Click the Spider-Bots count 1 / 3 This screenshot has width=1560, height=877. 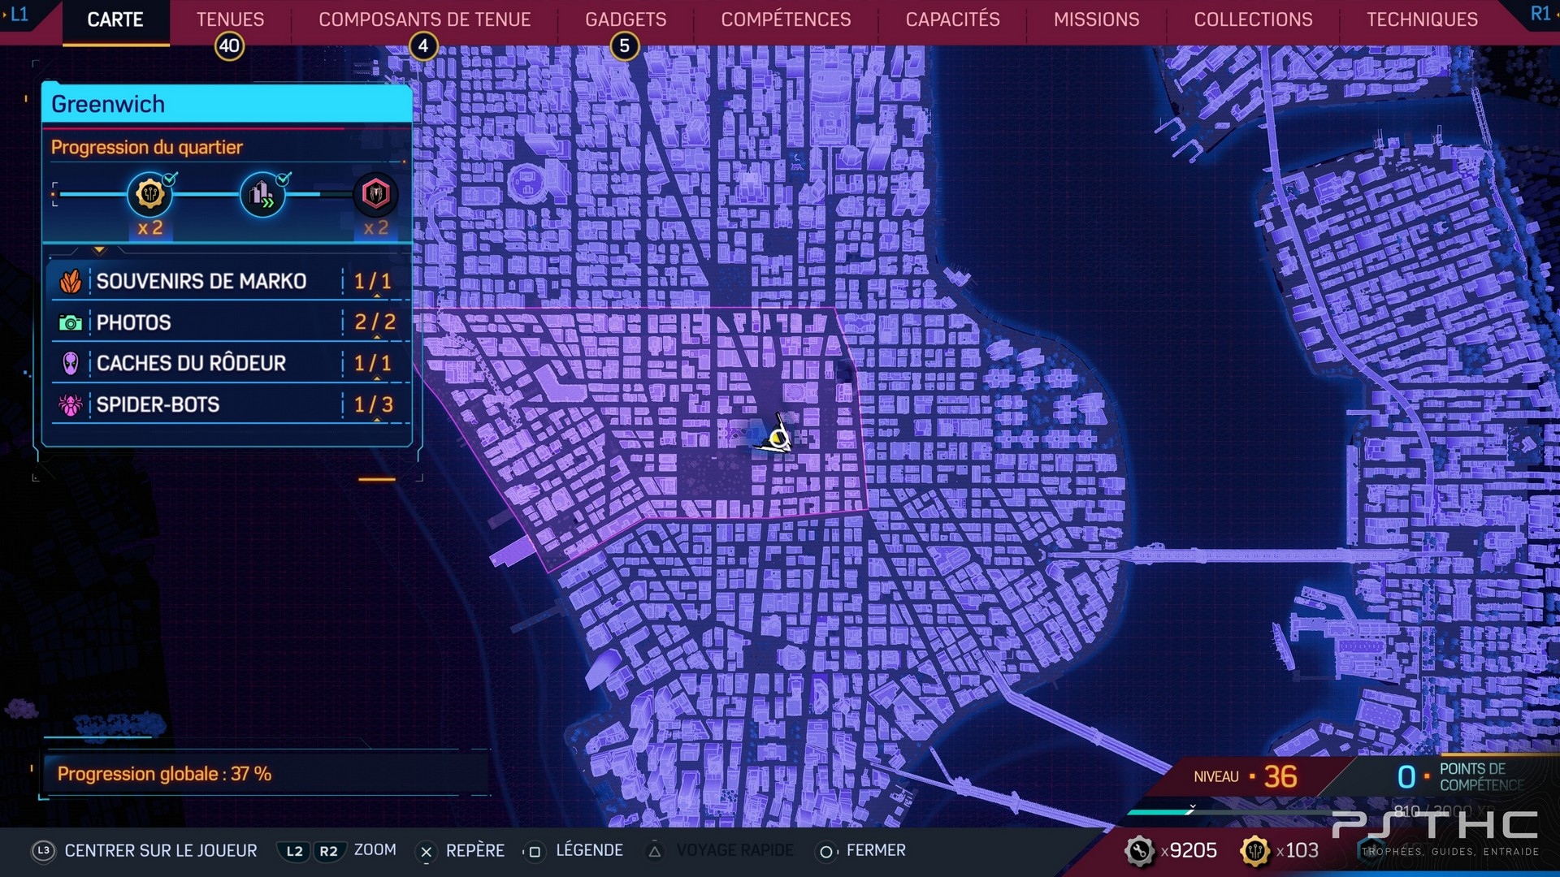[x=374, y=404]
